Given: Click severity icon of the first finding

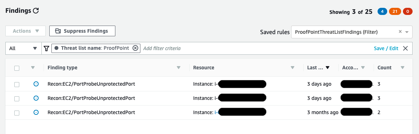Looking at the screenshot, I should tap(36, 84).
